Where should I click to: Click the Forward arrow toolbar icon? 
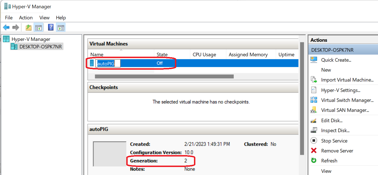(x=16, y=27)
